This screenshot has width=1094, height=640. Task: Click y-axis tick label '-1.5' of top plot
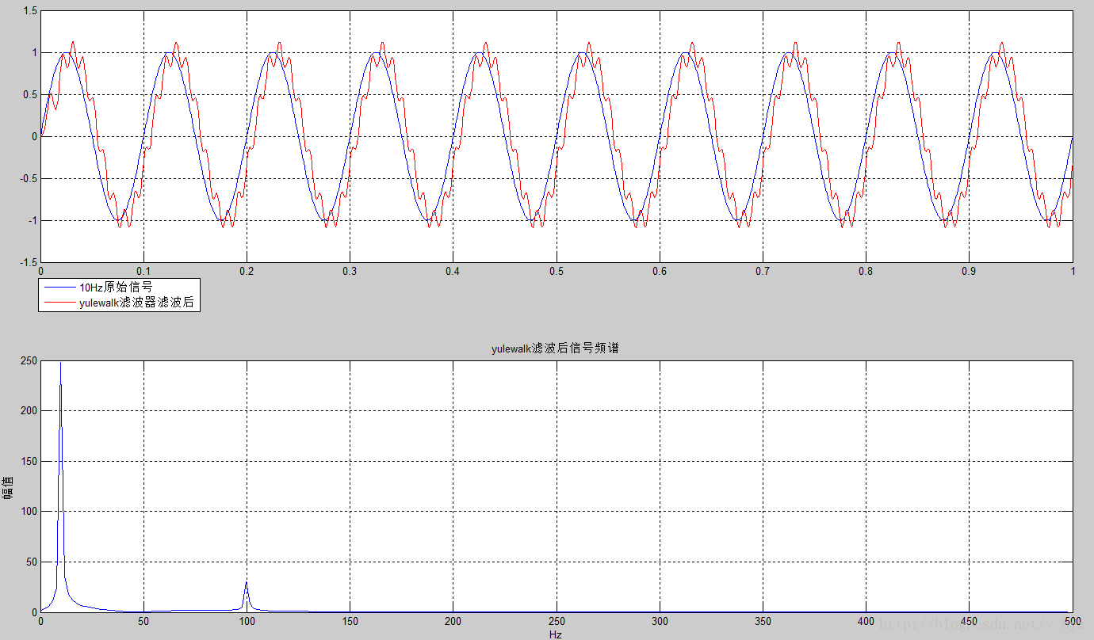(x=28, y=262)
